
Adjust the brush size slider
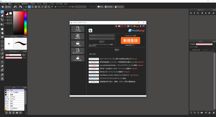click(13, 55)
